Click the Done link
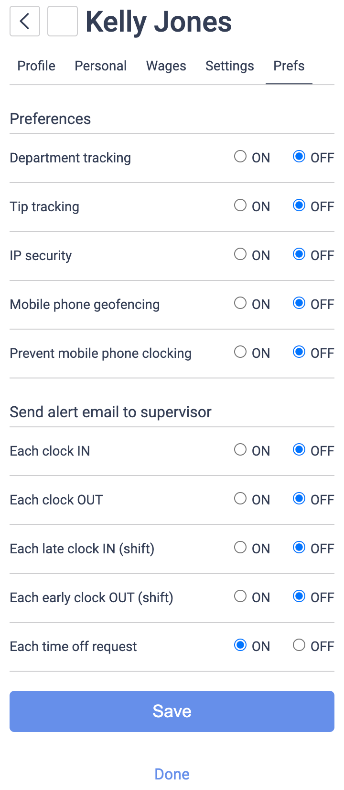344x790 pixels. [x=172, y=774]
